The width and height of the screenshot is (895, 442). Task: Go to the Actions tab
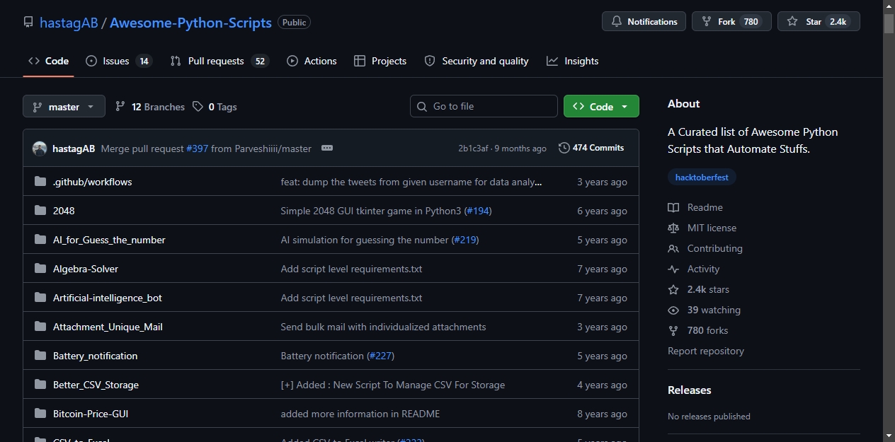pos(312,62)
